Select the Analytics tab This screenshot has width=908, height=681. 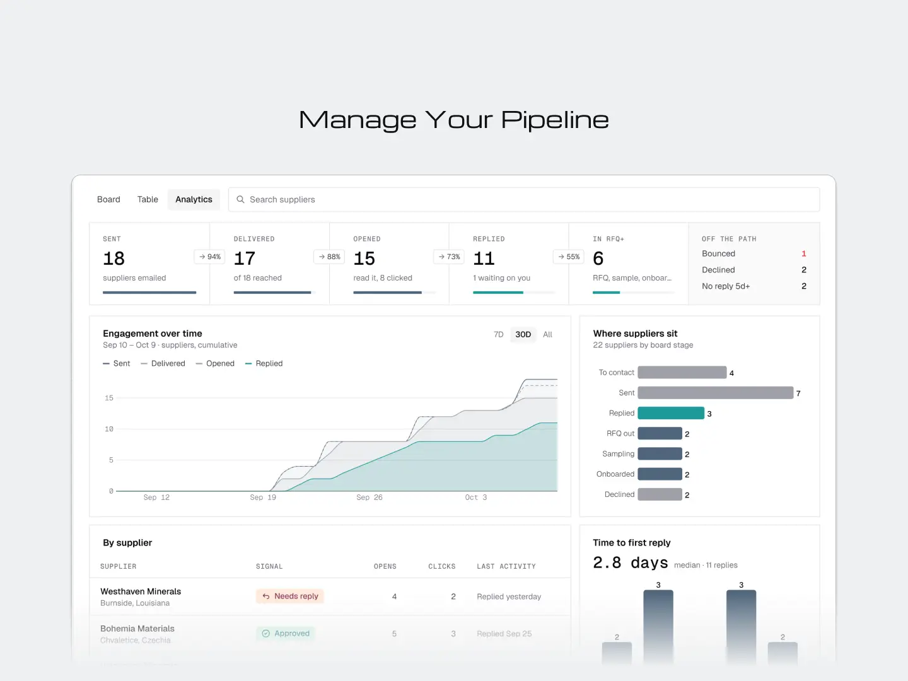point(194,199)
